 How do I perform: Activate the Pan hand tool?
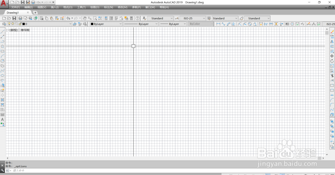(x=85, y=18)
